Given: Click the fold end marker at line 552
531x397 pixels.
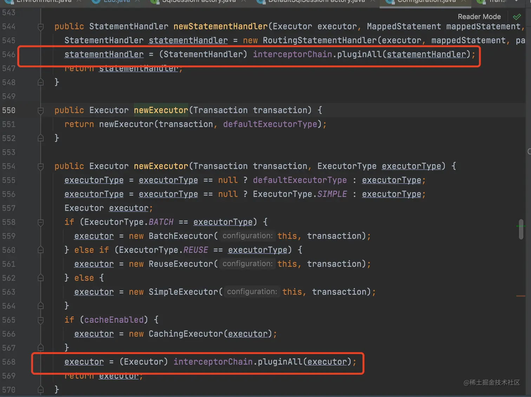Looking at the screenshot, I should pos(41,138).
